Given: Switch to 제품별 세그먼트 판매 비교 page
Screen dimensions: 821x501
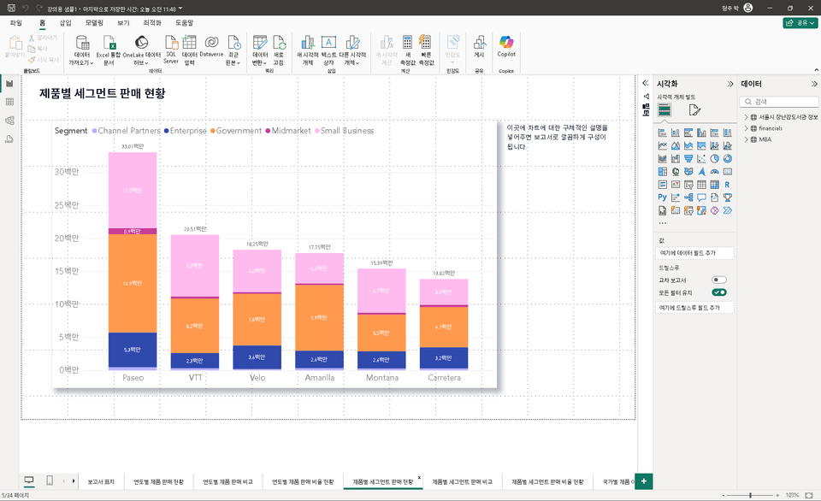Looking at the screenshot, I should (x=463, y=481).
